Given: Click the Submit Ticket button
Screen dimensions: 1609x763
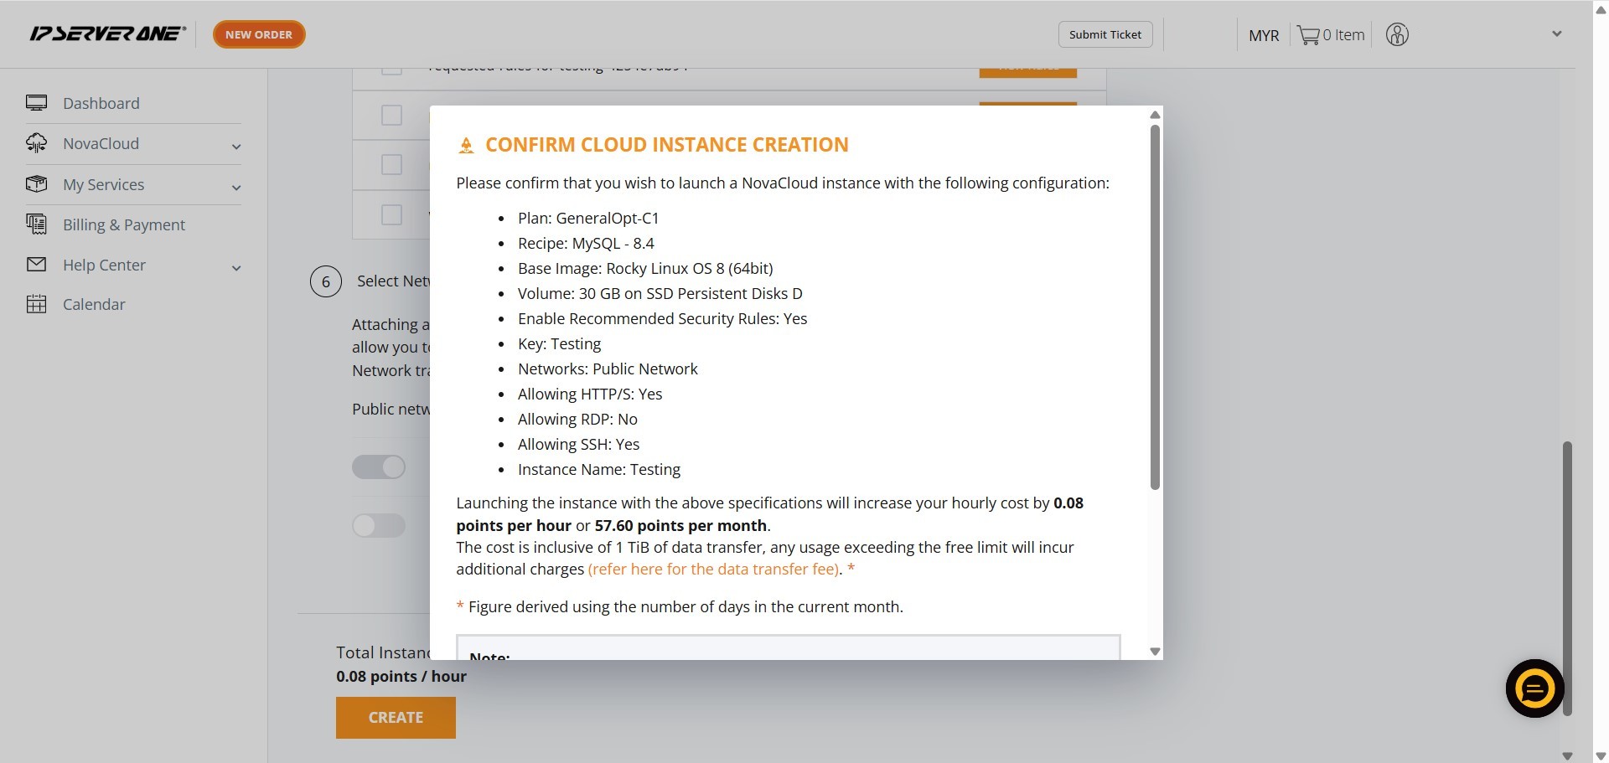Looking at the screenshot, I should point(1105,34).
